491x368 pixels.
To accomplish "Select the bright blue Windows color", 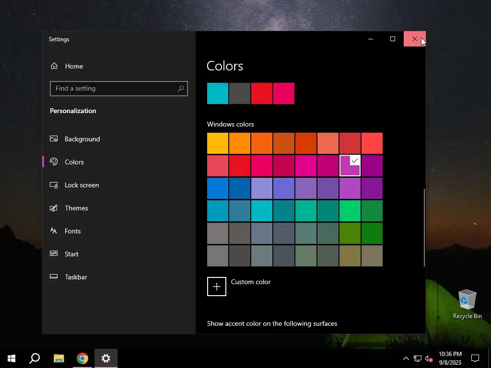I will [x=218, y=188].
